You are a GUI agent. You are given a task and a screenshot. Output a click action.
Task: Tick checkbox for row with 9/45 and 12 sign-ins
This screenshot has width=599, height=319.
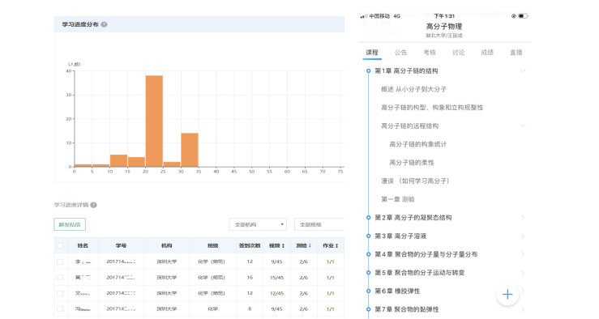click(60, 262)
